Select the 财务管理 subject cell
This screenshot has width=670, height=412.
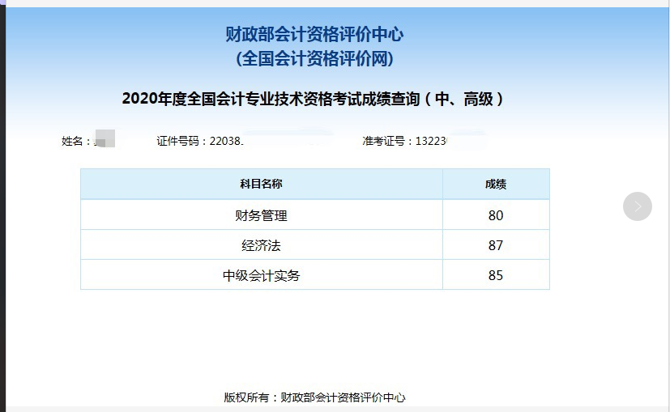tap(262, 214)
